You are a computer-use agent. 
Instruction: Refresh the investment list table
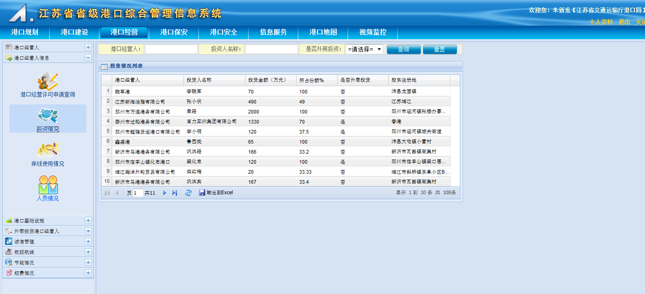(x=188, y=193)
